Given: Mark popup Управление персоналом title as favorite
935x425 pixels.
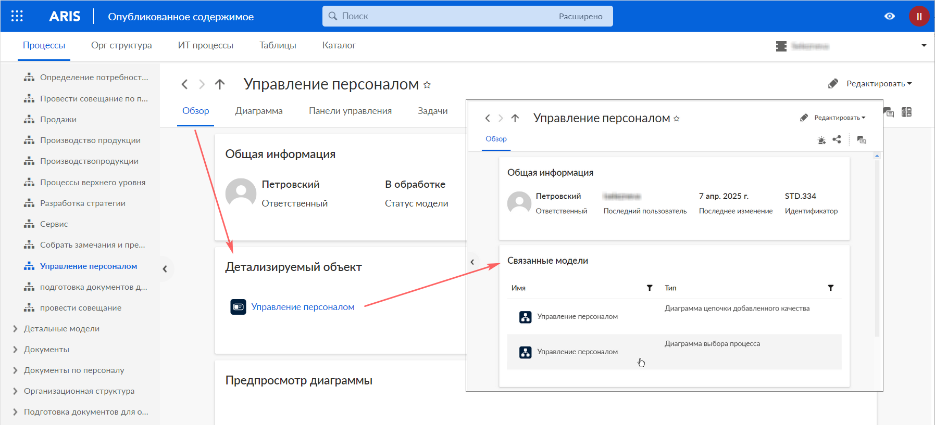Looking at the screenshot, I should (x=677, y=119).
